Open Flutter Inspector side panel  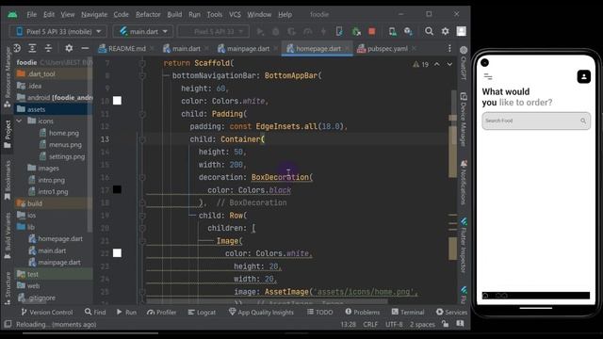point(464,245)
